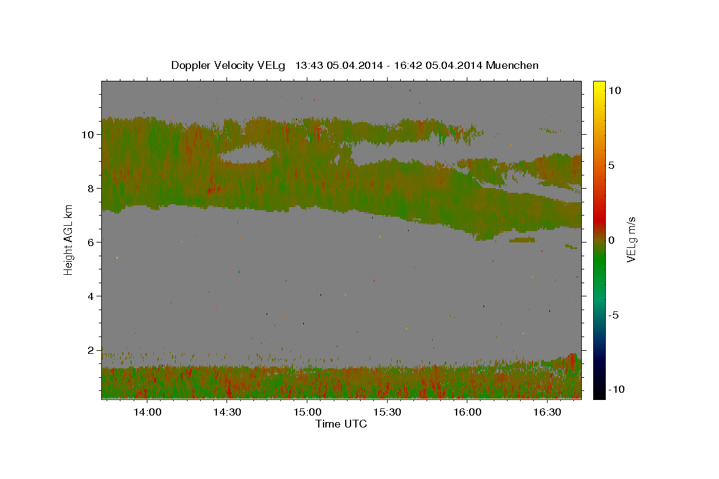Click the 'Height AGL km' axis label
719x479 pixels.
[69, 239]
